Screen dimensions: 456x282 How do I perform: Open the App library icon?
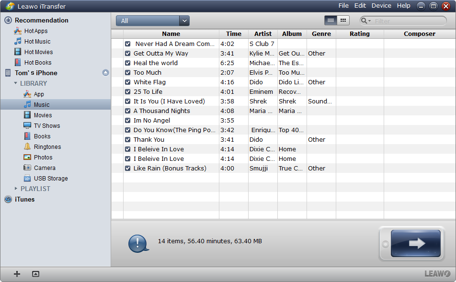pyautogui.click(x=27, y=94)
